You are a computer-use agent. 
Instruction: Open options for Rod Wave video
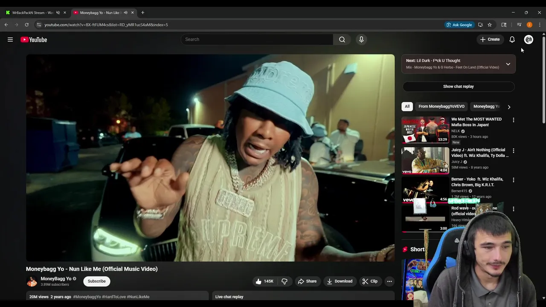click(x=513, y=209)
